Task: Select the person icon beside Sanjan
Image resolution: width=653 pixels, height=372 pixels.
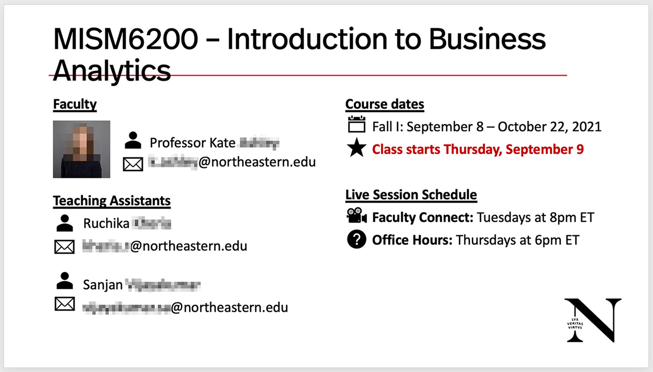Action: [x=64, y=280]
